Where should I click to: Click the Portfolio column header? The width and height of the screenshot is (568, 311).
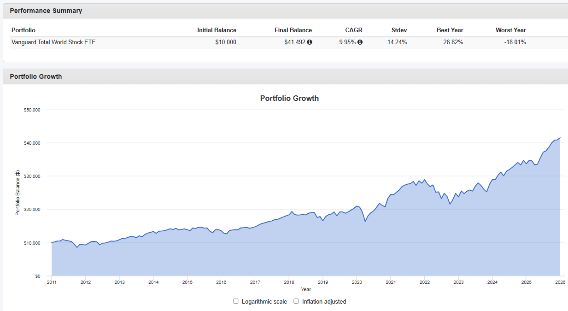point(23,30)
